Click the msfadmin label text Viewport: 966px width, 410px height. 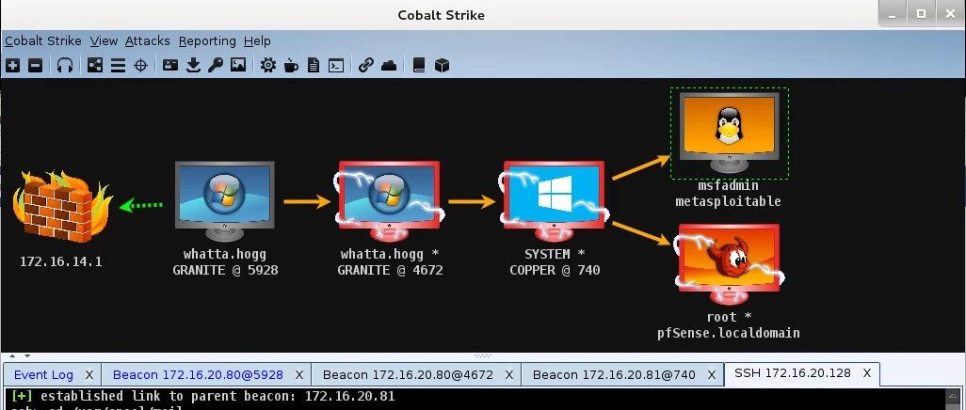(x=728, y=185)
